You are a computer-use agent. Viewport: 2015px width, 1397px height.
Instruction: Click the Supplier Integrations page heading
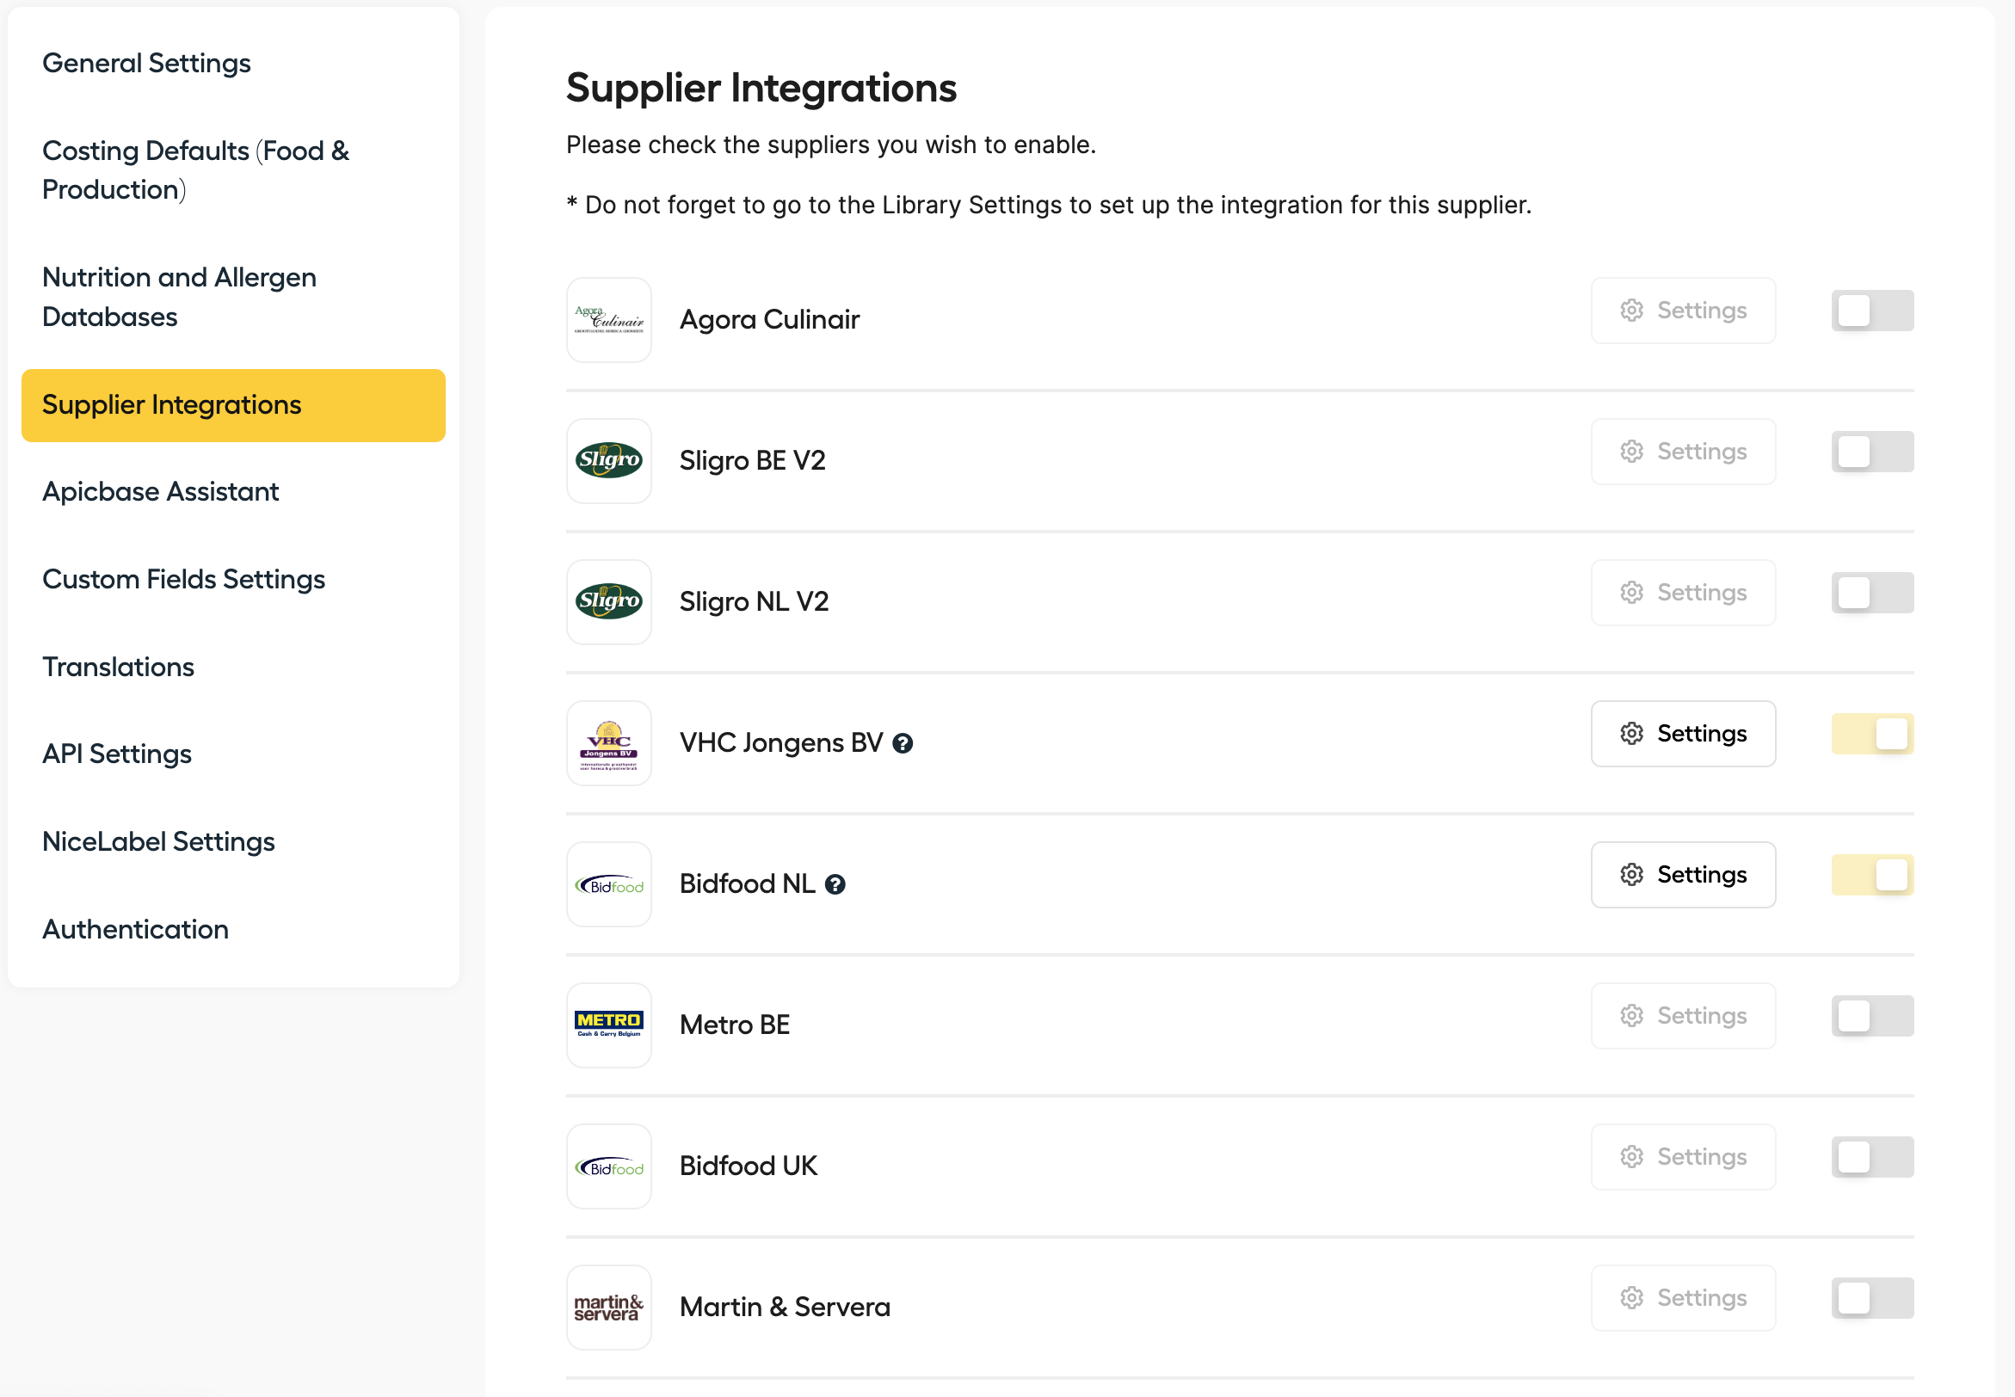tap(761, 89)
